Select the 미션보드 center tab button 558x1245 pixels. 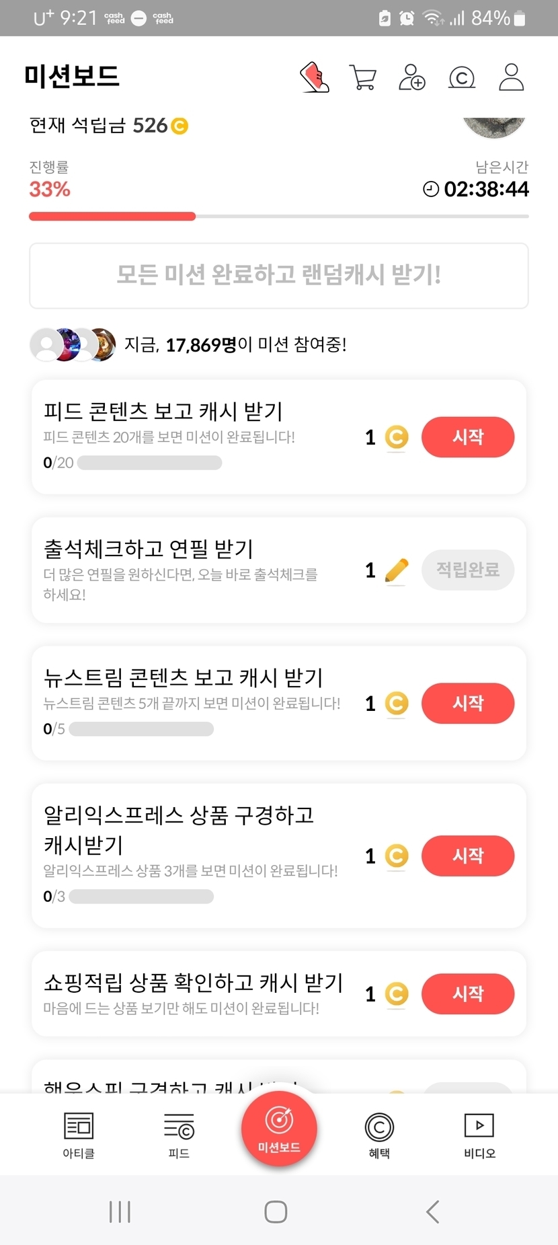[x=279, y=1129]
